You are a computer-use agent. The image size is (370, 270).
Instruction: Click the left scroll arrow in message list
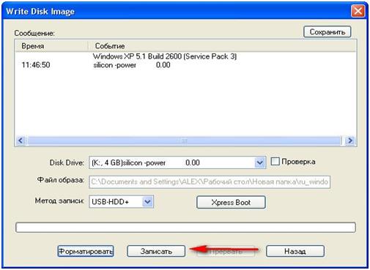click(21, 140)
